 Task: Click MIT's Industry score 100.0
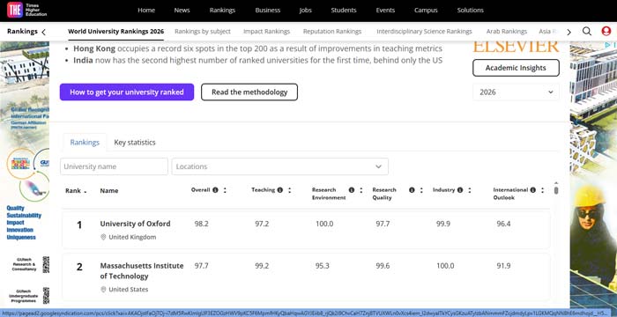(445, 266)
